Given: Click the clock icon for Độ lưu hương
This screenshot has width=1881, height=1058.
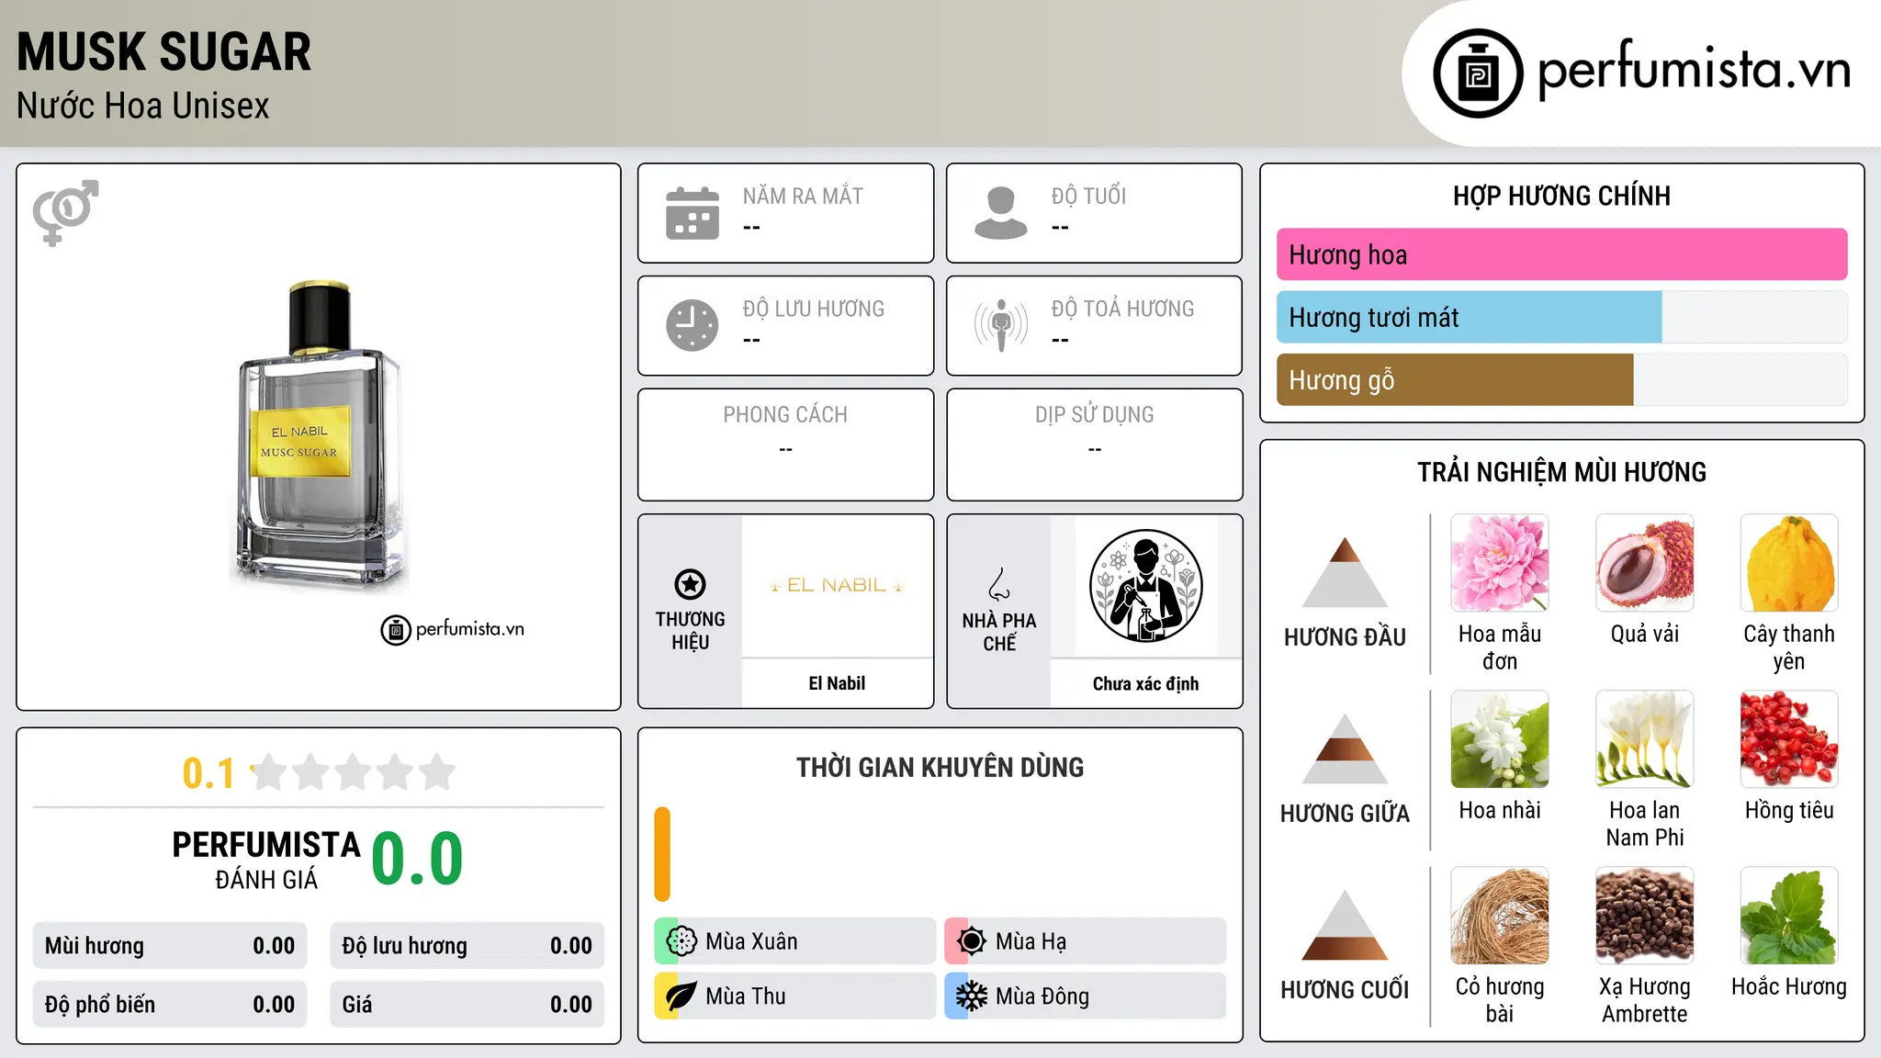Looking at the screenshot, I should coord(693,325).
